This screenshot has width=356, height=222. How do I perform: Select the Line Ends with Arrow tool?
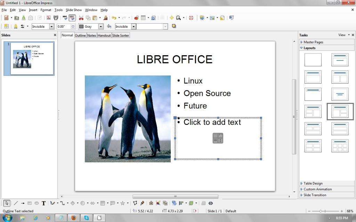[23, 203]
